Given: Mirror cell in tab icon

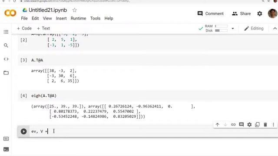Looking at the screenshot, I should [x=257, y=124].
